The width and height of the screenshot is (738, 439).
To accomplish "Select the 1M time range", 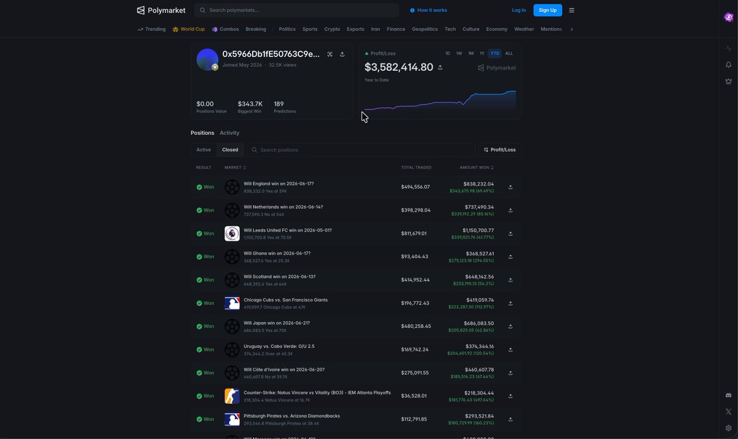I will click(x=471, y=53).
